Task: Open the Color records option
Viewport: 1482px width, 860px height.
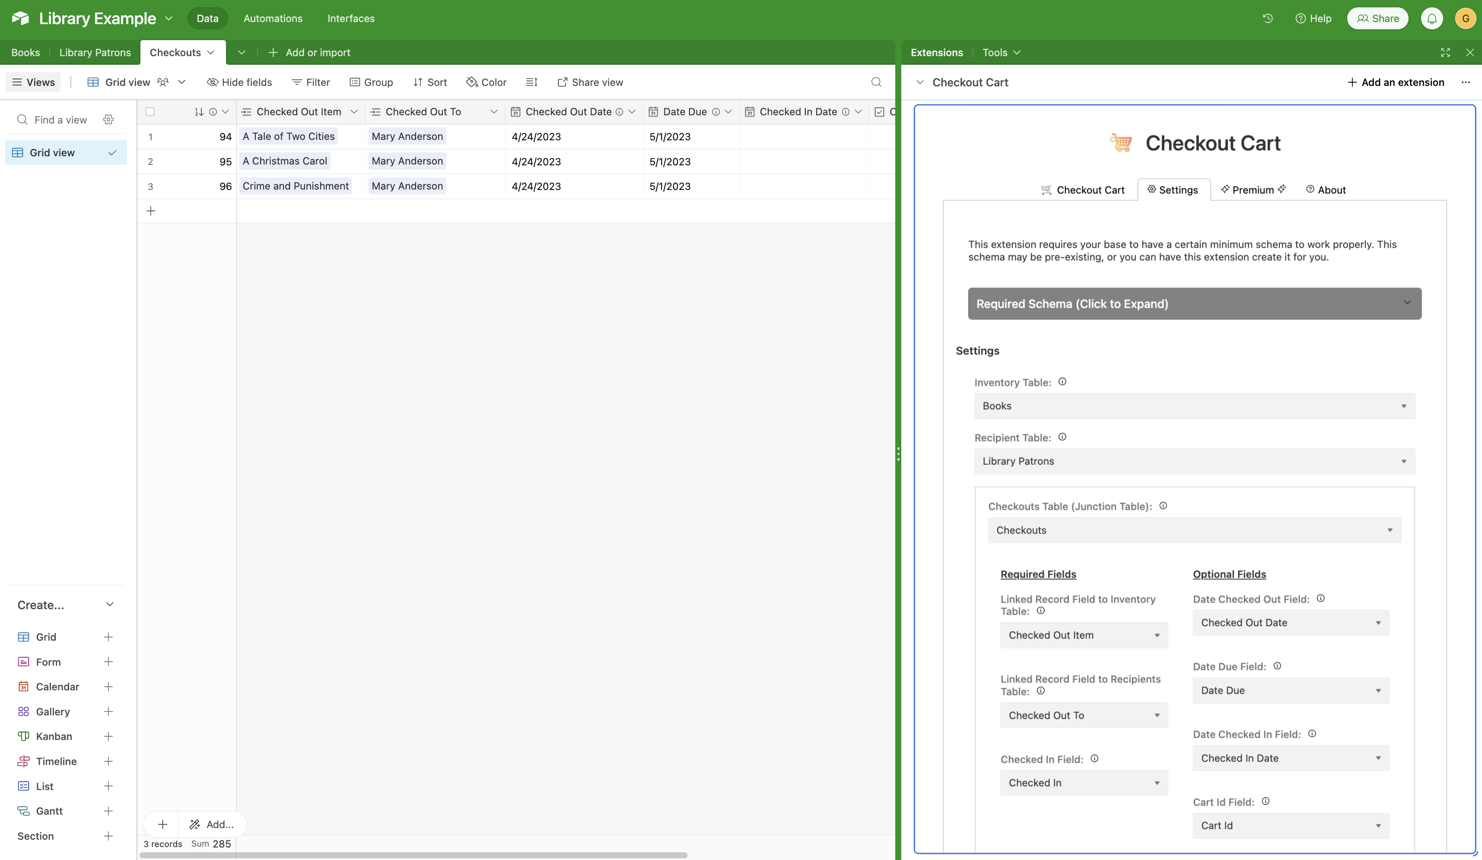Action: 487,82
